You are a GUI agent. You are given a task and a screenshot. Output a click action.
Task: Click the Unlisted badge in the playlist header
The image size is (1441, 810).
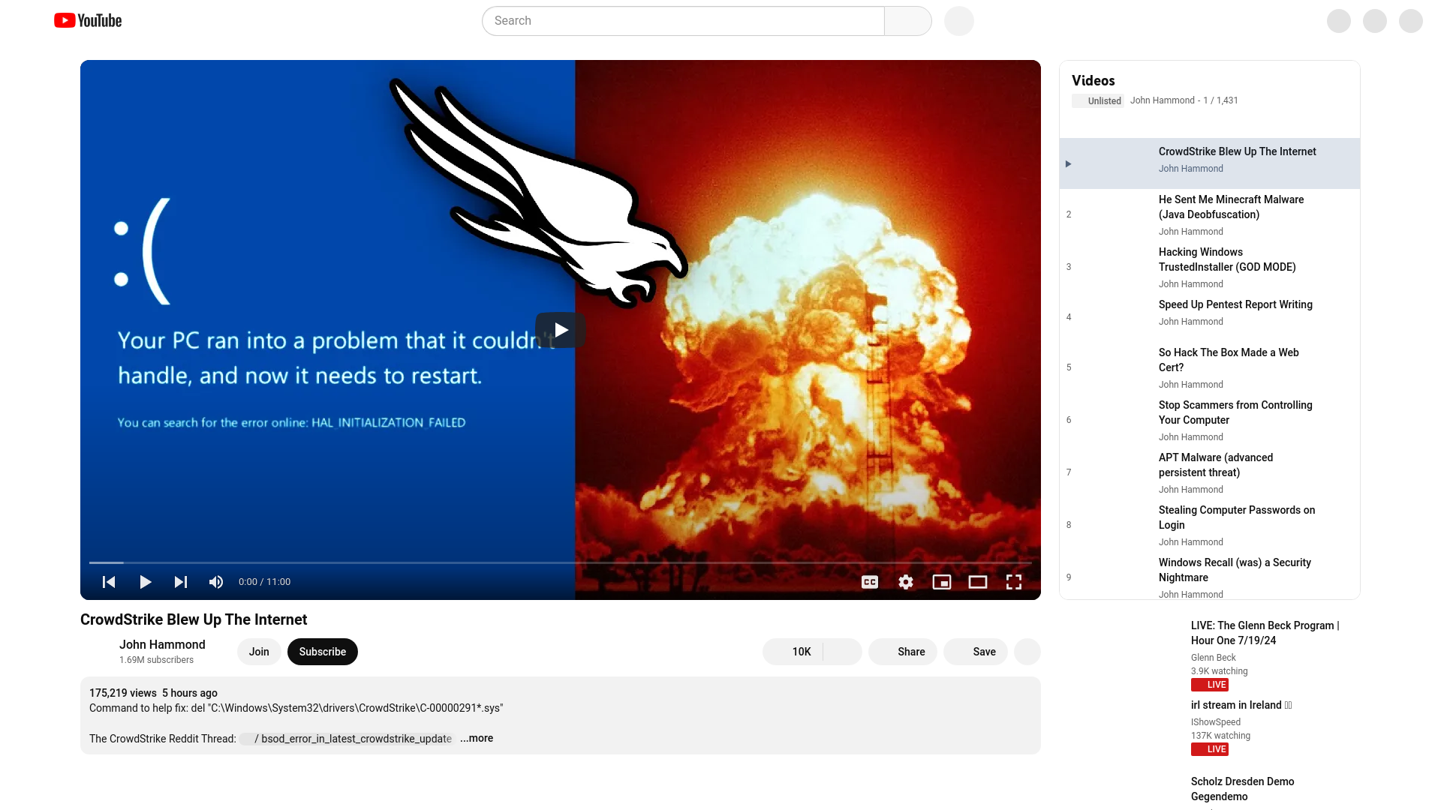coord(1098,100)
